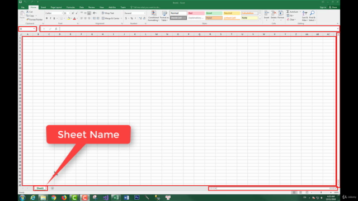Open the Name Box dropdown
358x201 pixels.
34,28
